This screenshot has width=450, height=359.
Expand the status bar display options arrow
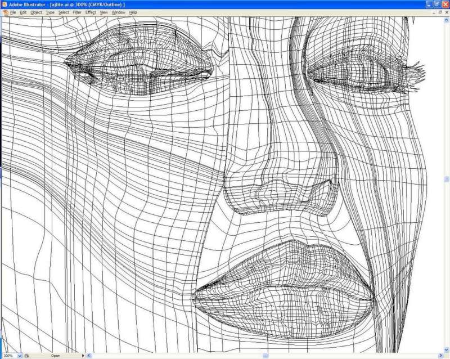coord(84,356)
